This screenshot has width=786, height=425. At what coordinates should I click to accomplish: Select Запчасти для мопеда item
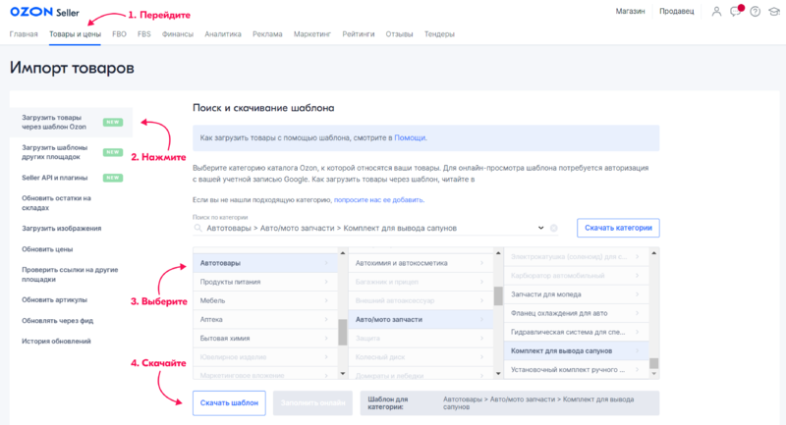click(x=576, y=294)
